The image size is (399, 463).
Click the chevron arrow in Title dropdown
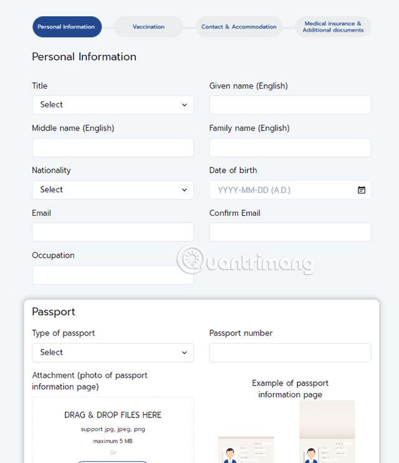pos(185,105)
